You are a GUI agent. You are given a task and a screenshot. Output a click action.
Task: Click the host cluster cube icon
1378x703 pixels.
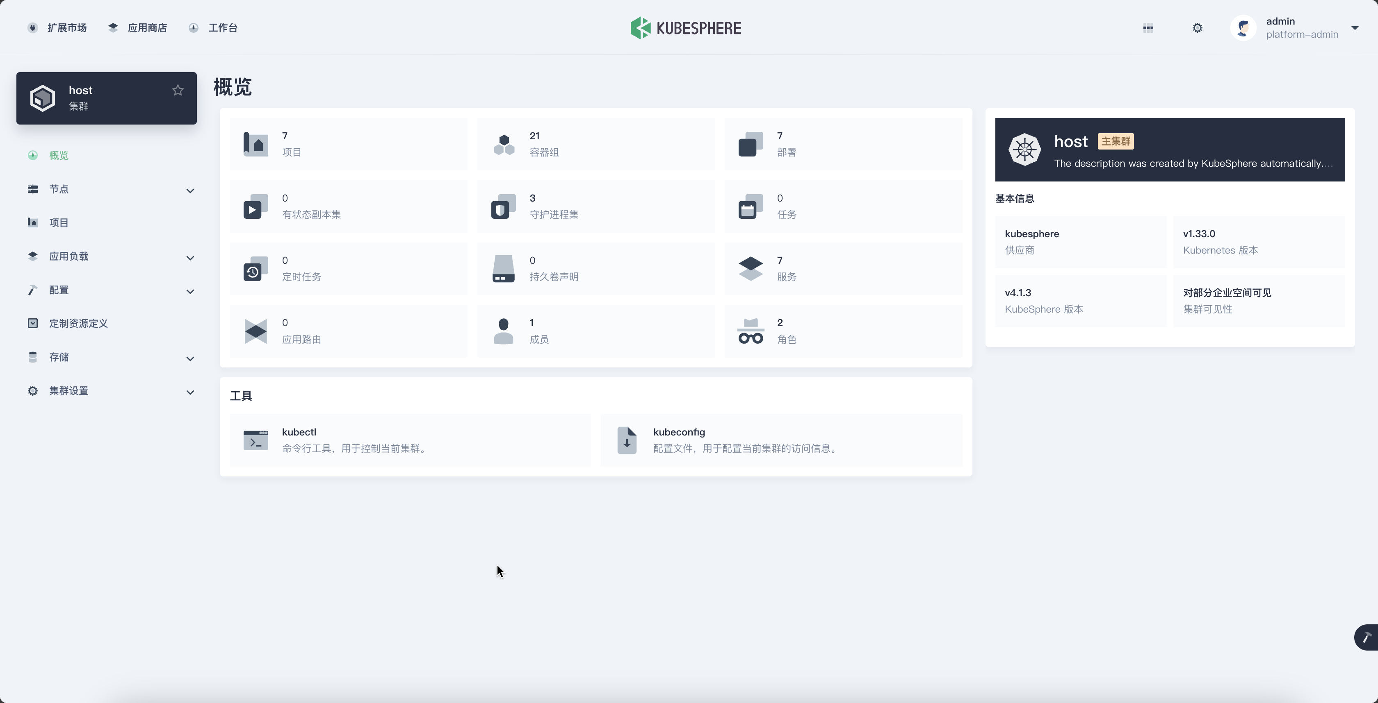tap(43, 98)
